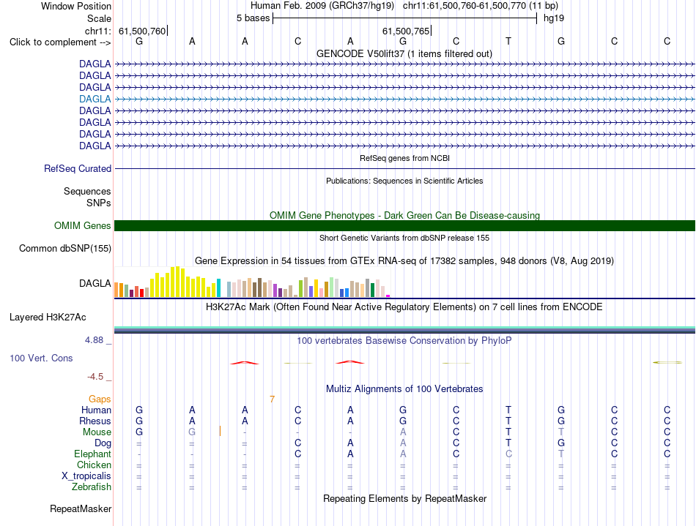Click the '5 bases' scale label
Screen dimensions: 696x526
(x=253, y=18)
